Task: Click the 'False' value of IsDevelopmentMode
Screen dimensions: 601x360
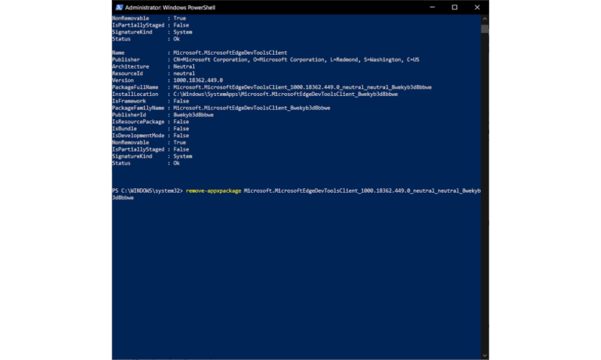Action: pos(181,135)
